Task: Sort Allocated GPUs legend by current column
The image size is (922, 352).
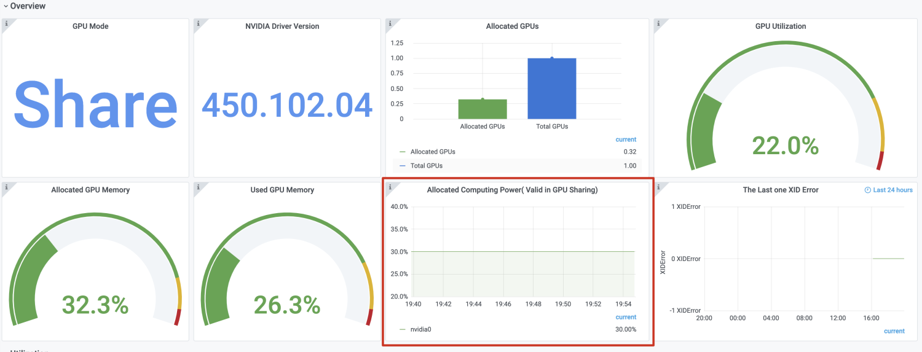Action: coord(626,139)
